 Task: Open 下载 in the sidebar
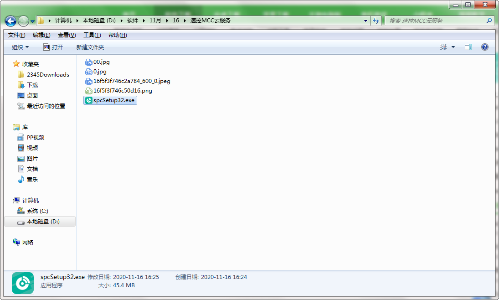pyautogui.click(x=32, y=85)
